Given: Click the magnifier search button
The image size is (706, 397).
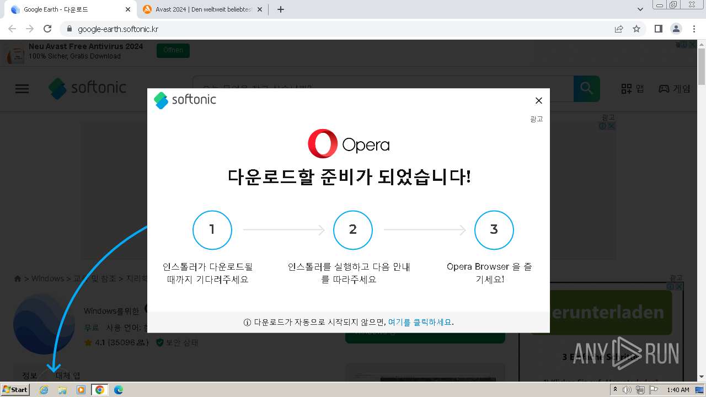Looking at the screenshot, I should click(586, 88).
